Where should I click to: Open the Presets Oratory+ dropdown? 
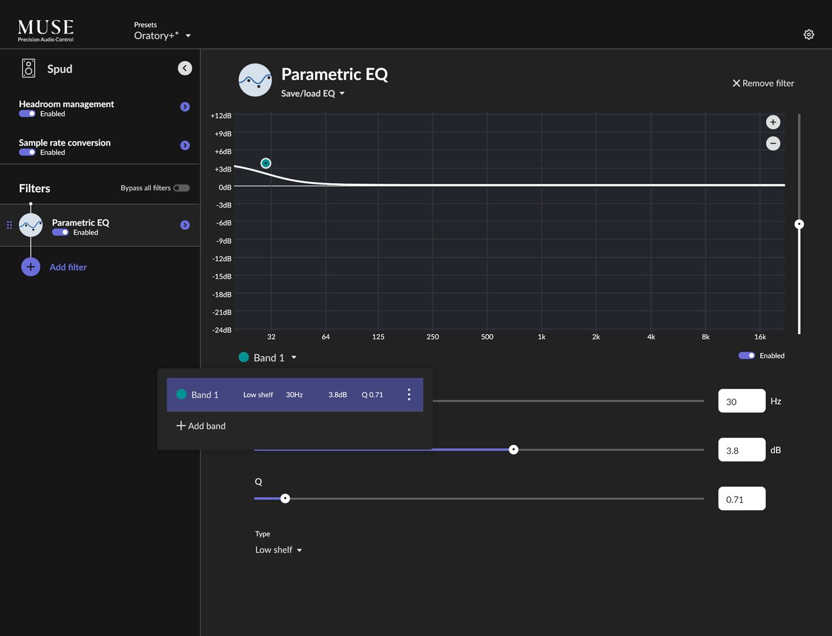(x=162, y=36)
